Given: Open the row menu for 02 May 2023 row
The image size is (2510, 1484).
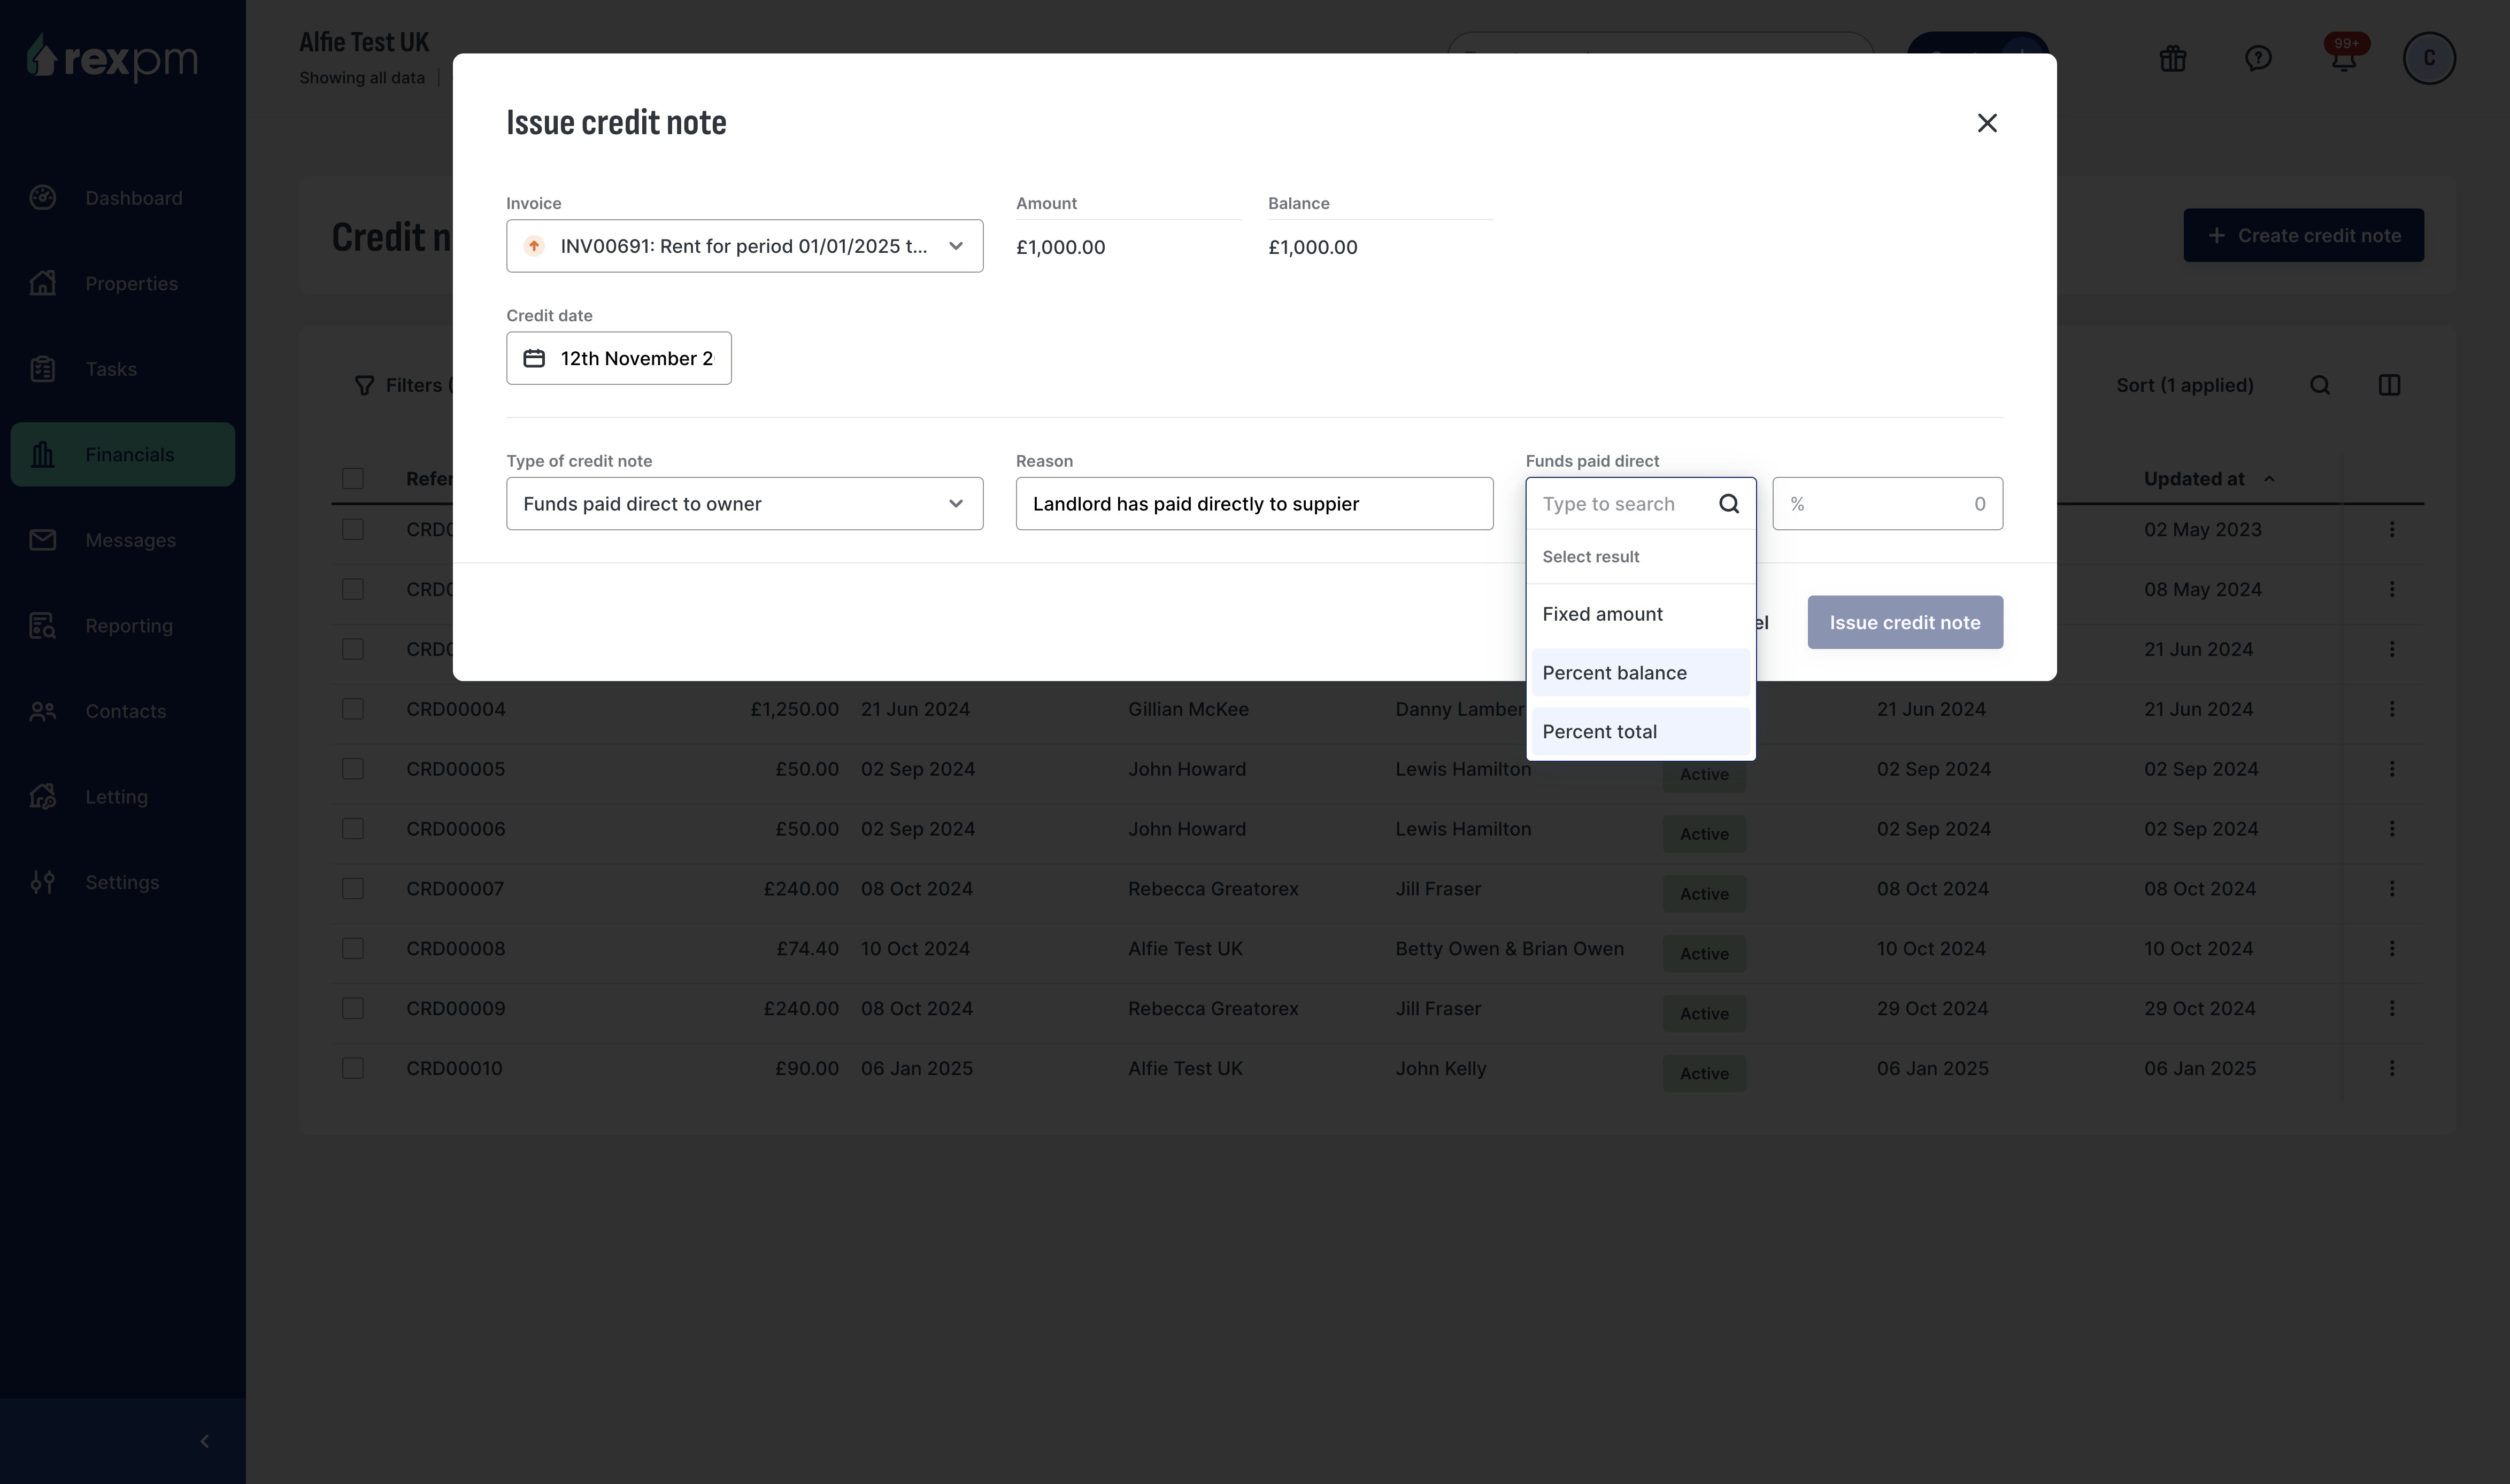Looking at the screenshot, I should tap(2392, 530).
